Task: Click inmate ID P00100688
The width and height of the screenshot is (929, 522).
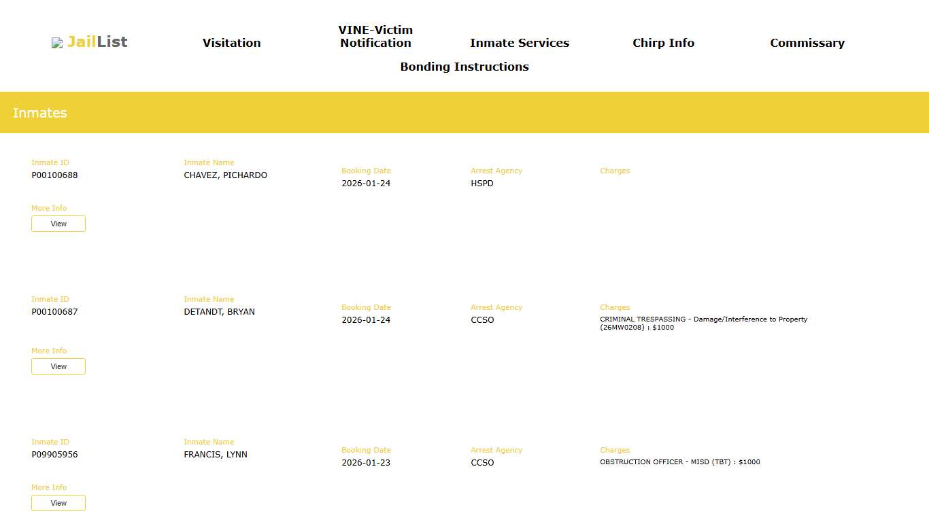Action: (54, 175)
